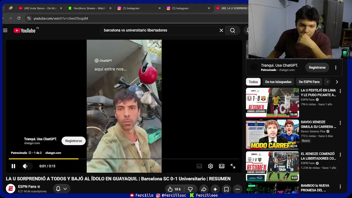Select the Todos filter chip

tap(253, 82)
